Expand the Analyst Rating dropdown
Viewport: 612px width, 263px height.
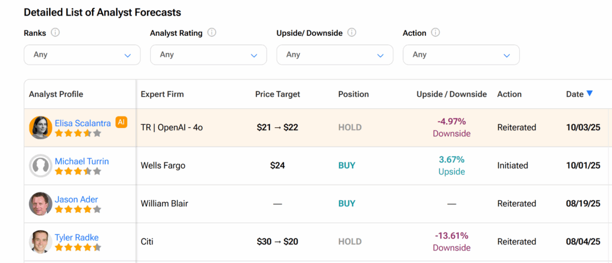click(x=209, y=55)
